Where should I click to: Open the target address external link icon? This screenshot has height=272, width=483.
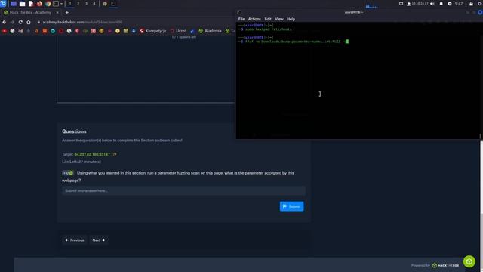pyautogui.click(x=115, y=154)
